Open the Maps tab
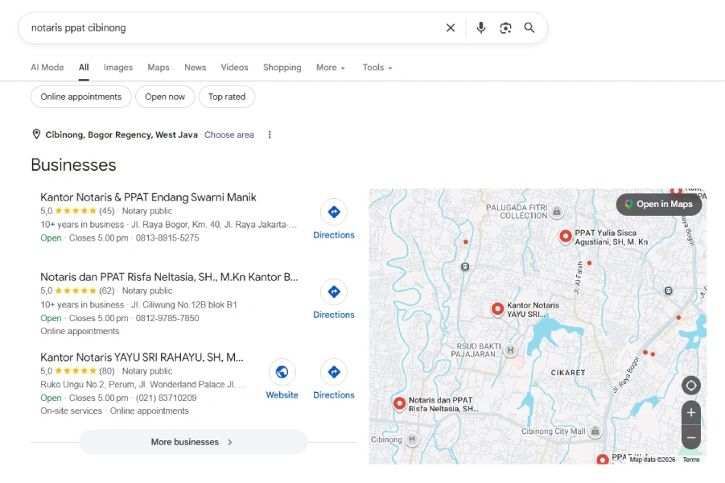This screenshot has width=725, height=483. click(159, 68)
